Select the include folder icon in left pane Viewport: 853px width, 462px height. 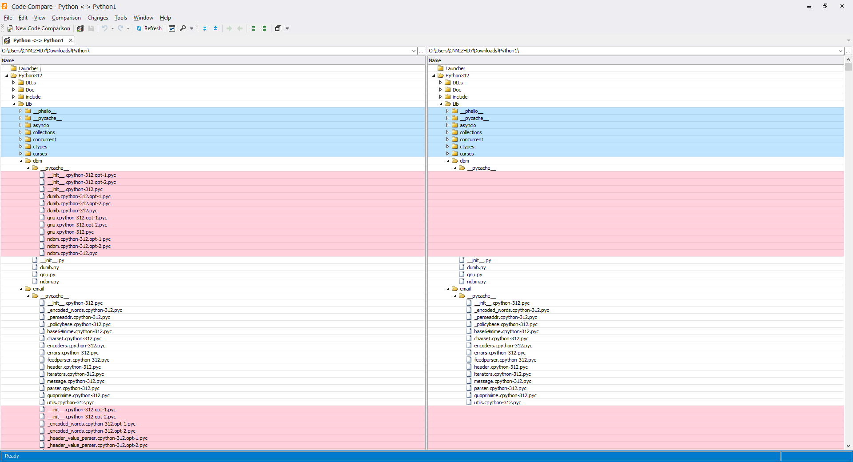[x=21, y=97]
